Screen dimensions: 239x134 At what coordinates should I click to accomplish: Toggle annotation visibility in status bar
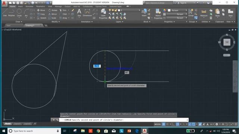(x=200, y=124)
